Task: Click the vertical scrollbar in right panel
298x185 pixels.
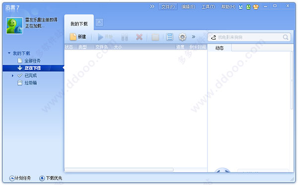Action: (x=292, y=81)
